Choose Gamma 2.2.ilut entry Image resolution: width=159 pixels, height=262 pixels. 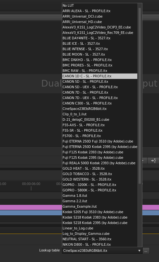[100, 201]
